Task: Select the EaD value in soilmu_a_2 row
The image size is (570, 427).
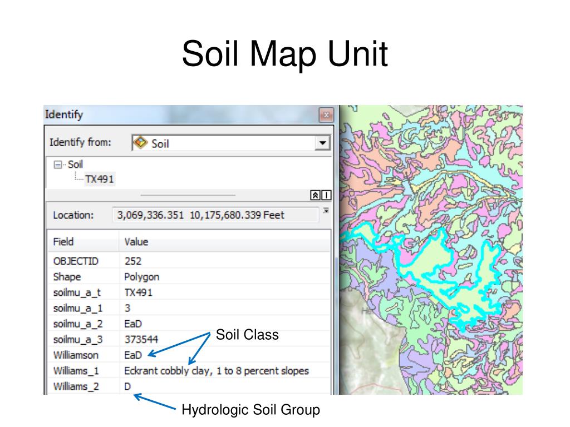Action: pyautogui.click(x=133, y=324)
